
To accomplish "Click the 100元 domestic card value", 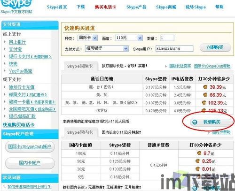I will pyautogui.click(x=81, y=153).
